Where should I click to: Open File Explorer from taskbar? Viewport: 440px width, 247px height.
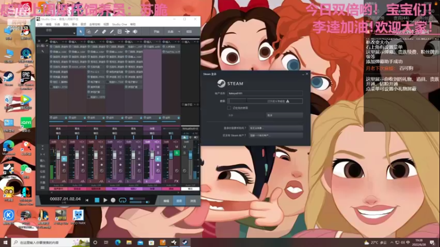pos(129,242)
